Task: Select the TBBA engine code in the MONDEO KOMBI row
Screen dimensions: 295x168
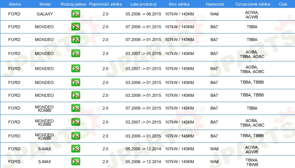Action: tap(252, 108)
